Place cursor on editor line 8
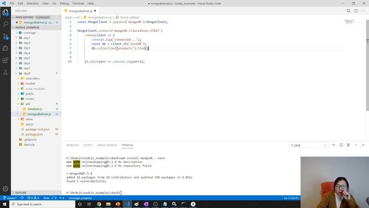This screenshot has height=208, width=369. point(209,53)
